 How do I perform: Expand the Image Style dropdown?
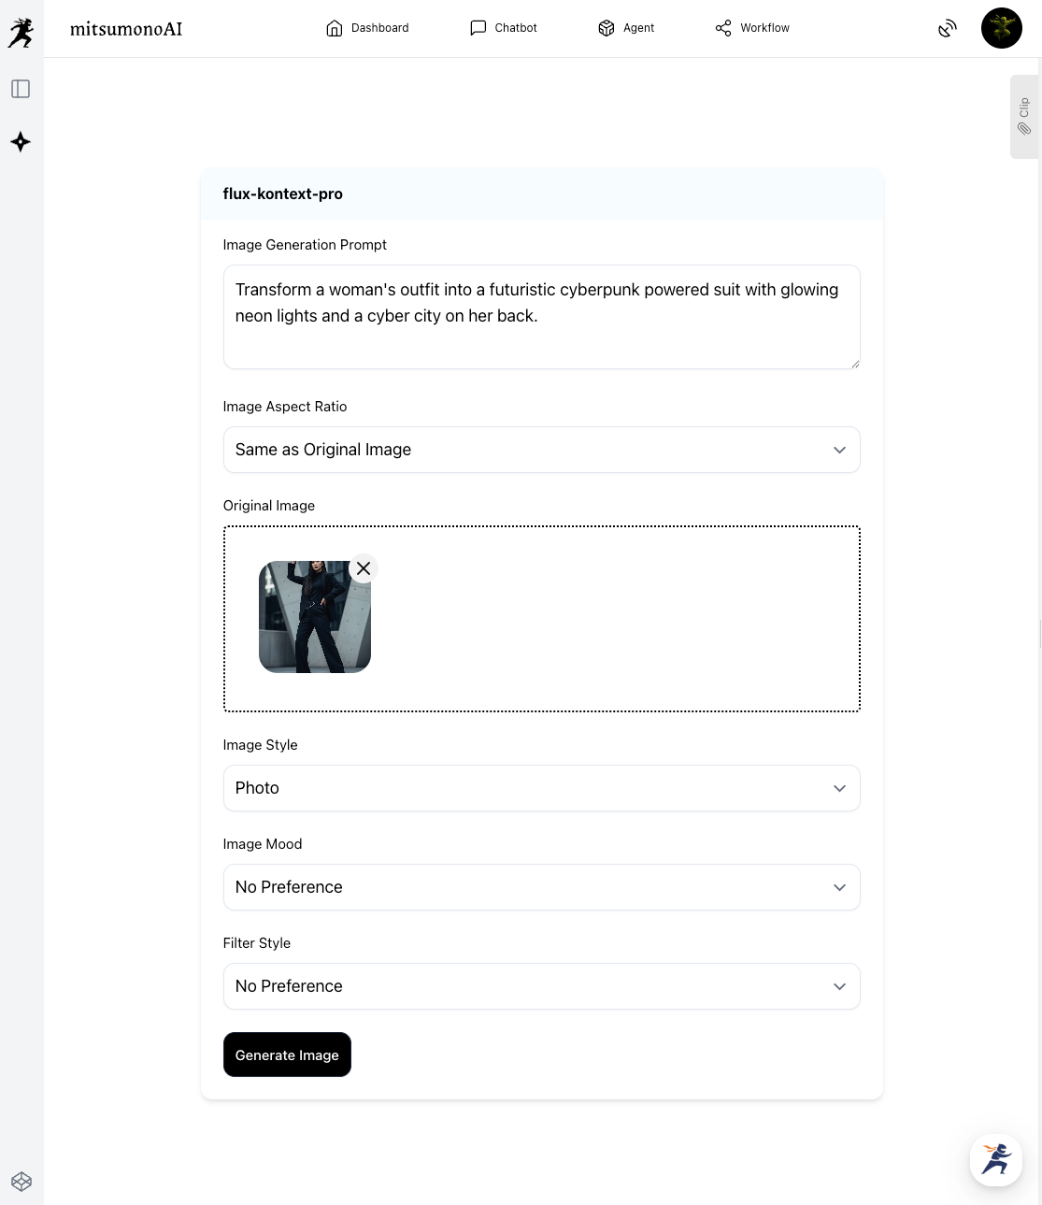(541, 788)
